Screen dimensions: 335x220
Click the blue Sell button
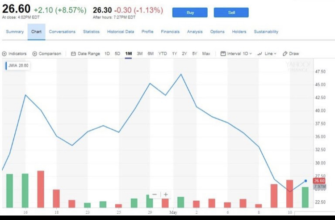pyautogui.click(x=231, y=13)
